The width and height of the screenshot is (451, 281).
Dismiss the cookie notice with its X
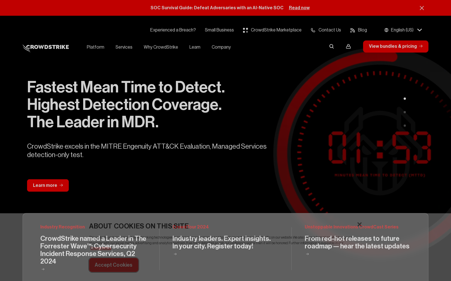tap(359, 224)
